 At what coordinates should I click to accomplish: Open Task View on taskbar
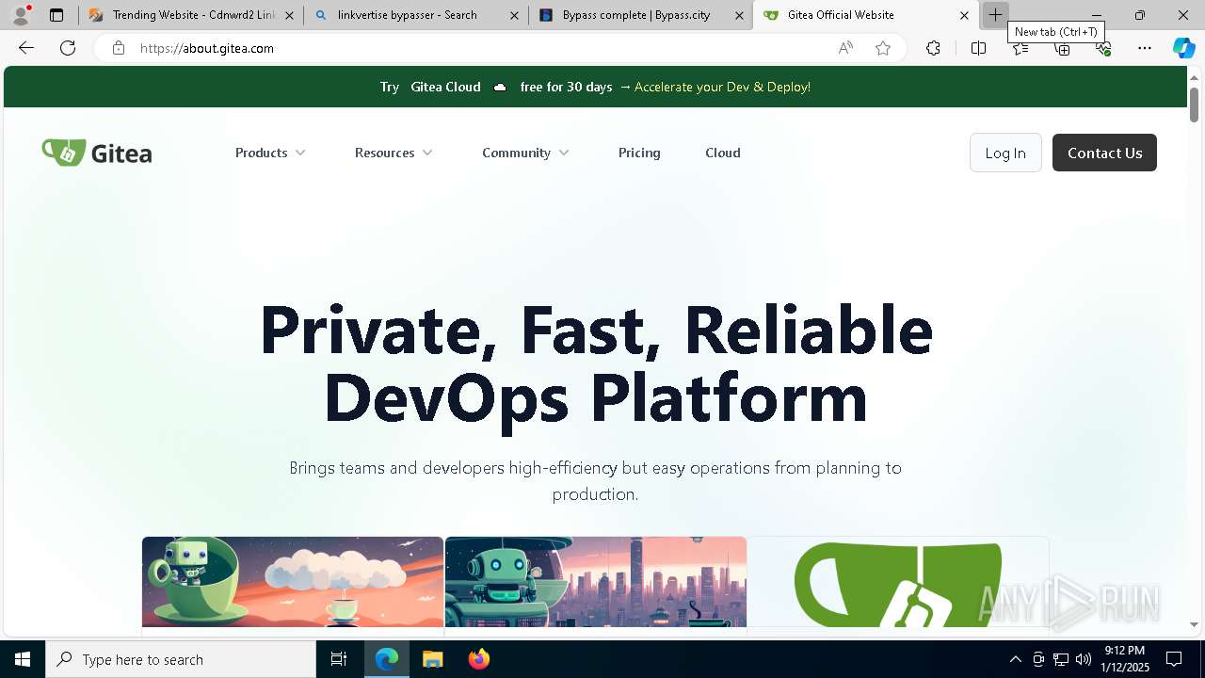pos(339,659)
